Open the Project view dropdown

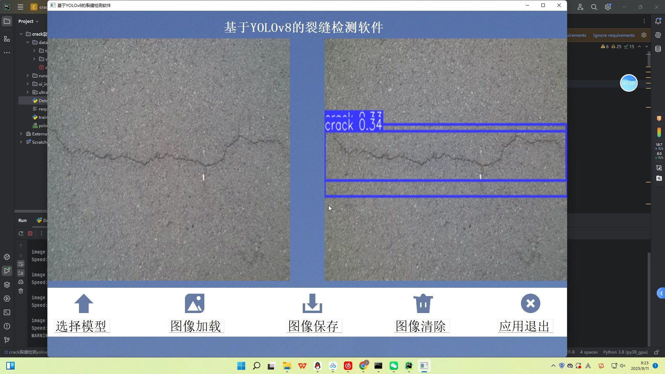click(x=37, y=21)
